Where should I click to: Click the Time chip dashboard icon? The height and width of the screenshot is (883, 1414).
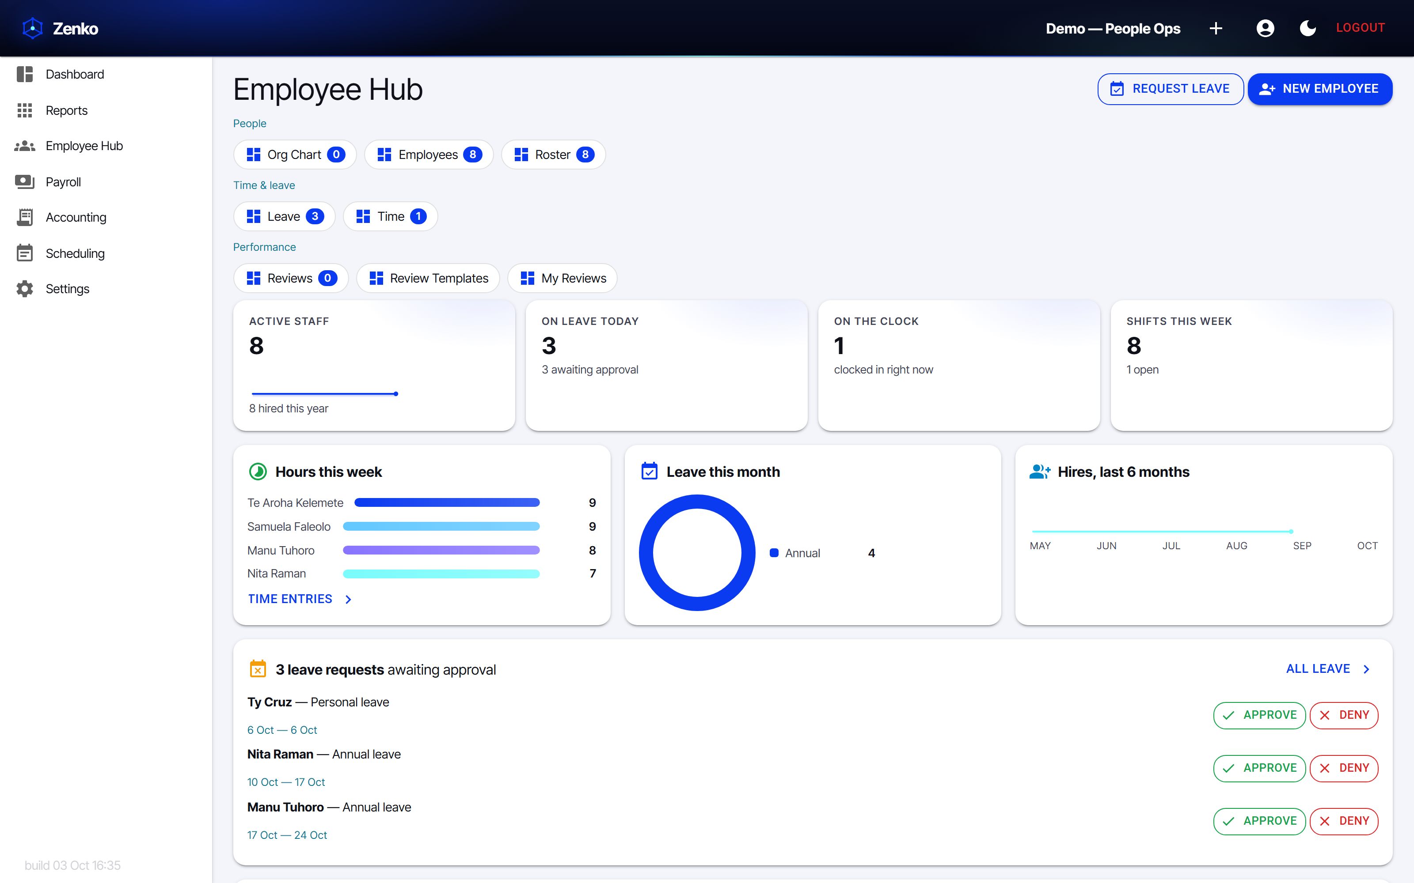pyautogui.click(x=363, y=216)
